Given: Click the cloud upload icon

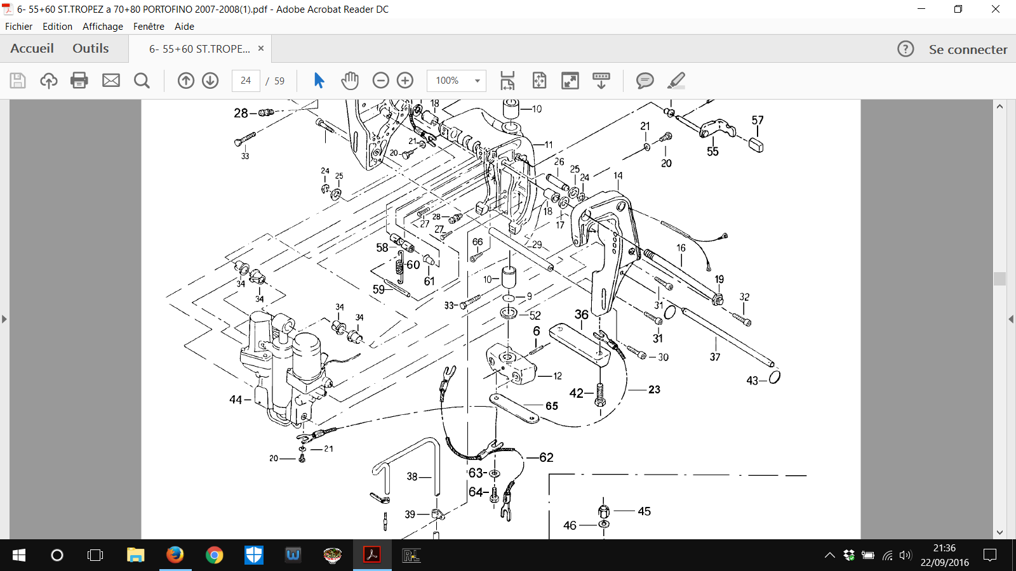Looking at the screenshot, I should (x=49, y=81).
